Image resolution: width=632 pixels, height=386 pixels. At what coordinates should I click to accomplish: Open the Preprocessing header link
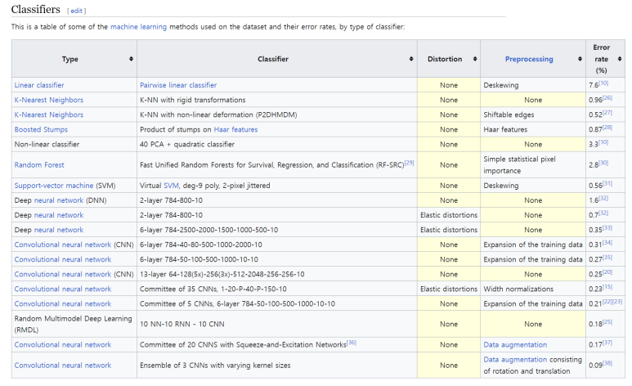529,59
